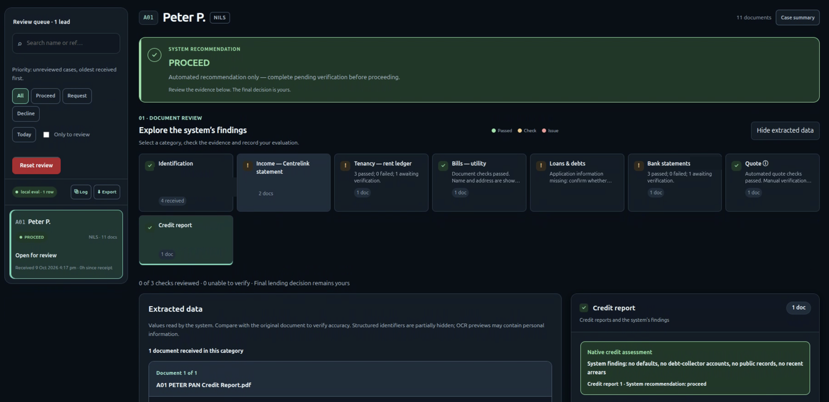Click the NILS badge beside Peter P.

(x=220, y=18)
